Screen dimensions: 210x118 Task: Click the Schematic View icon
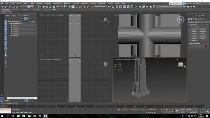pos(132,7)
